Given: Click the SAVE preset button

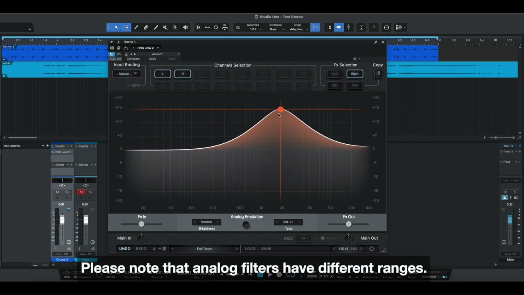Looking at the screenshot, I should (266, 249).
